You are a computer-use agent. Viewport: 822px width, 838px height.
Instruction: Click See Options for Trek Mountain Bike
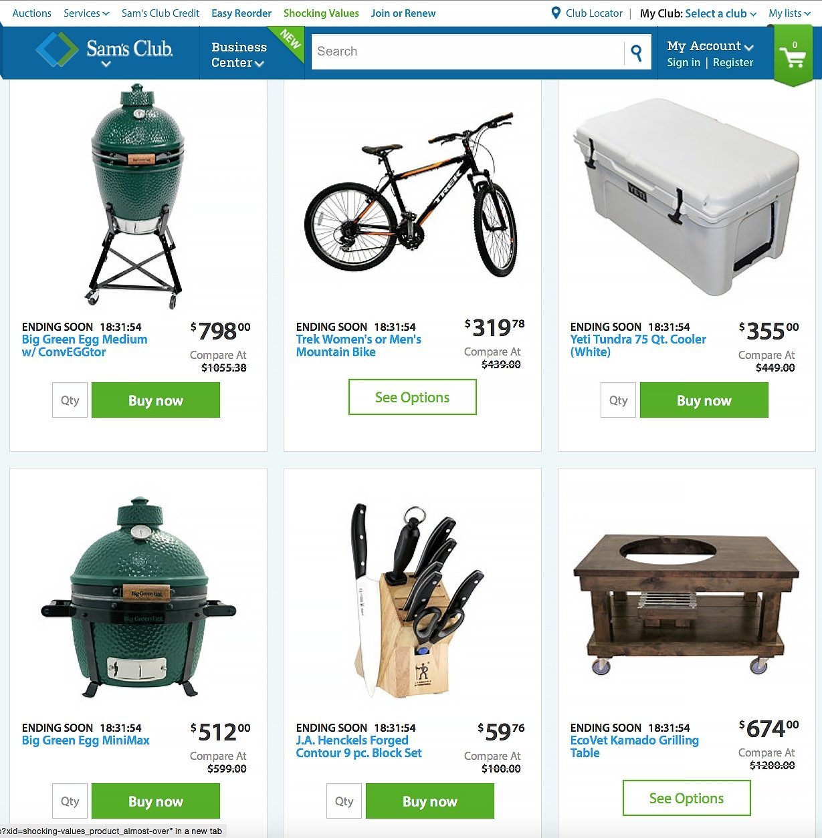(413, 397)
